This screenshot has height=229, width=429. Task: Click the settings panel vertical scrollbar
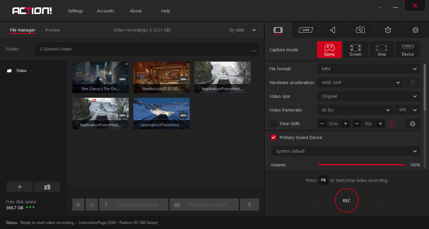click(425, 87)
